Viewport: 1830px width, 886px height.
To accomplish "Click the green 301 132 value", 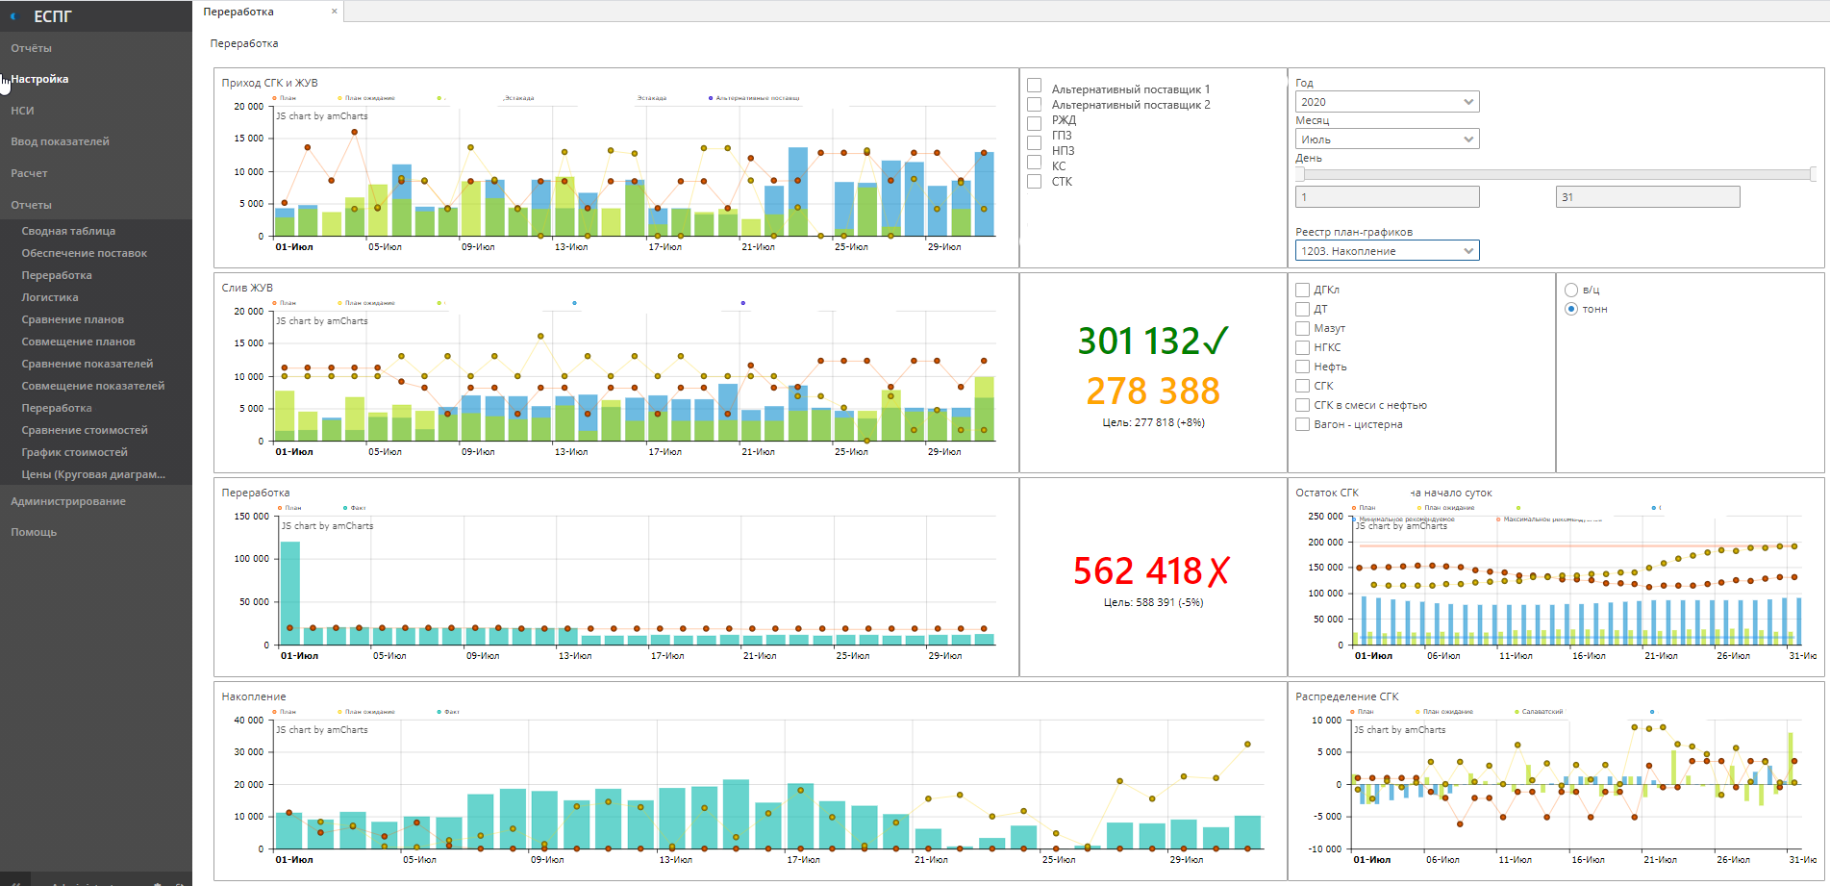I will click(x=1153, y=341).
